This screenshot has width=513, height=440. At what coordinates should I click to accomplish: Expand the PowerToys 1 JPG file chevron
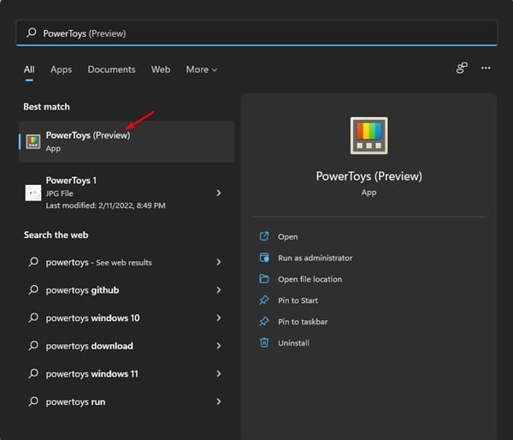219,193
